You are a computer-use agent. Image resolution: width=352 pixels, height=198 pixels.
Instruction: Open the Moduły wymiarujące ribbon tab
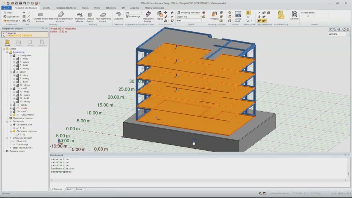click(x=154, y=8)
